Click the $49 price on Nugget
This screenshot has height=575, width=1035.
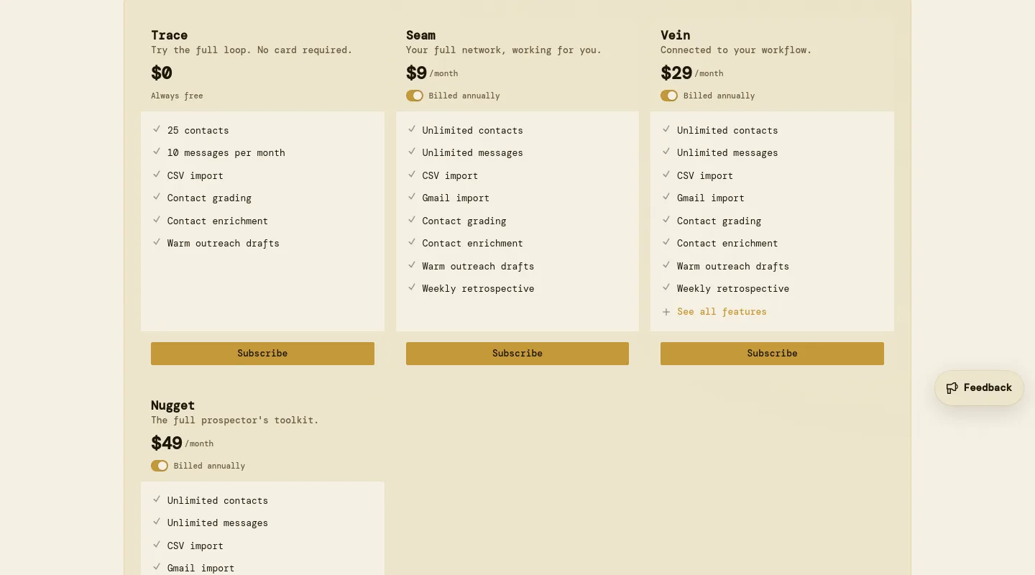pyautogui.click(x=167, y=443)
